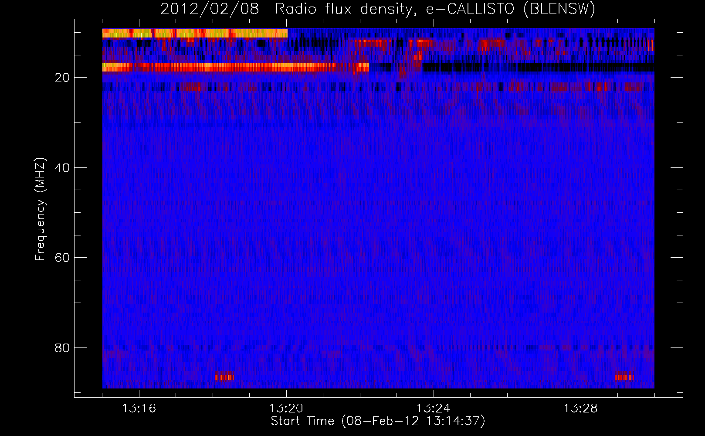Click the 60 MHz y-axis tick label

(x=63, y=258)
